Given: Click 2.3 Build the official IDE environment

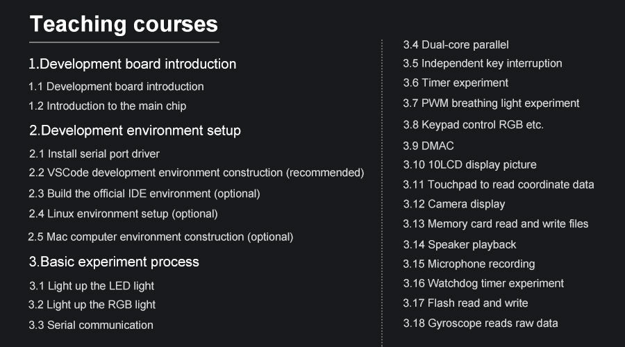Looking at the screenshot, I should [144, 194].
